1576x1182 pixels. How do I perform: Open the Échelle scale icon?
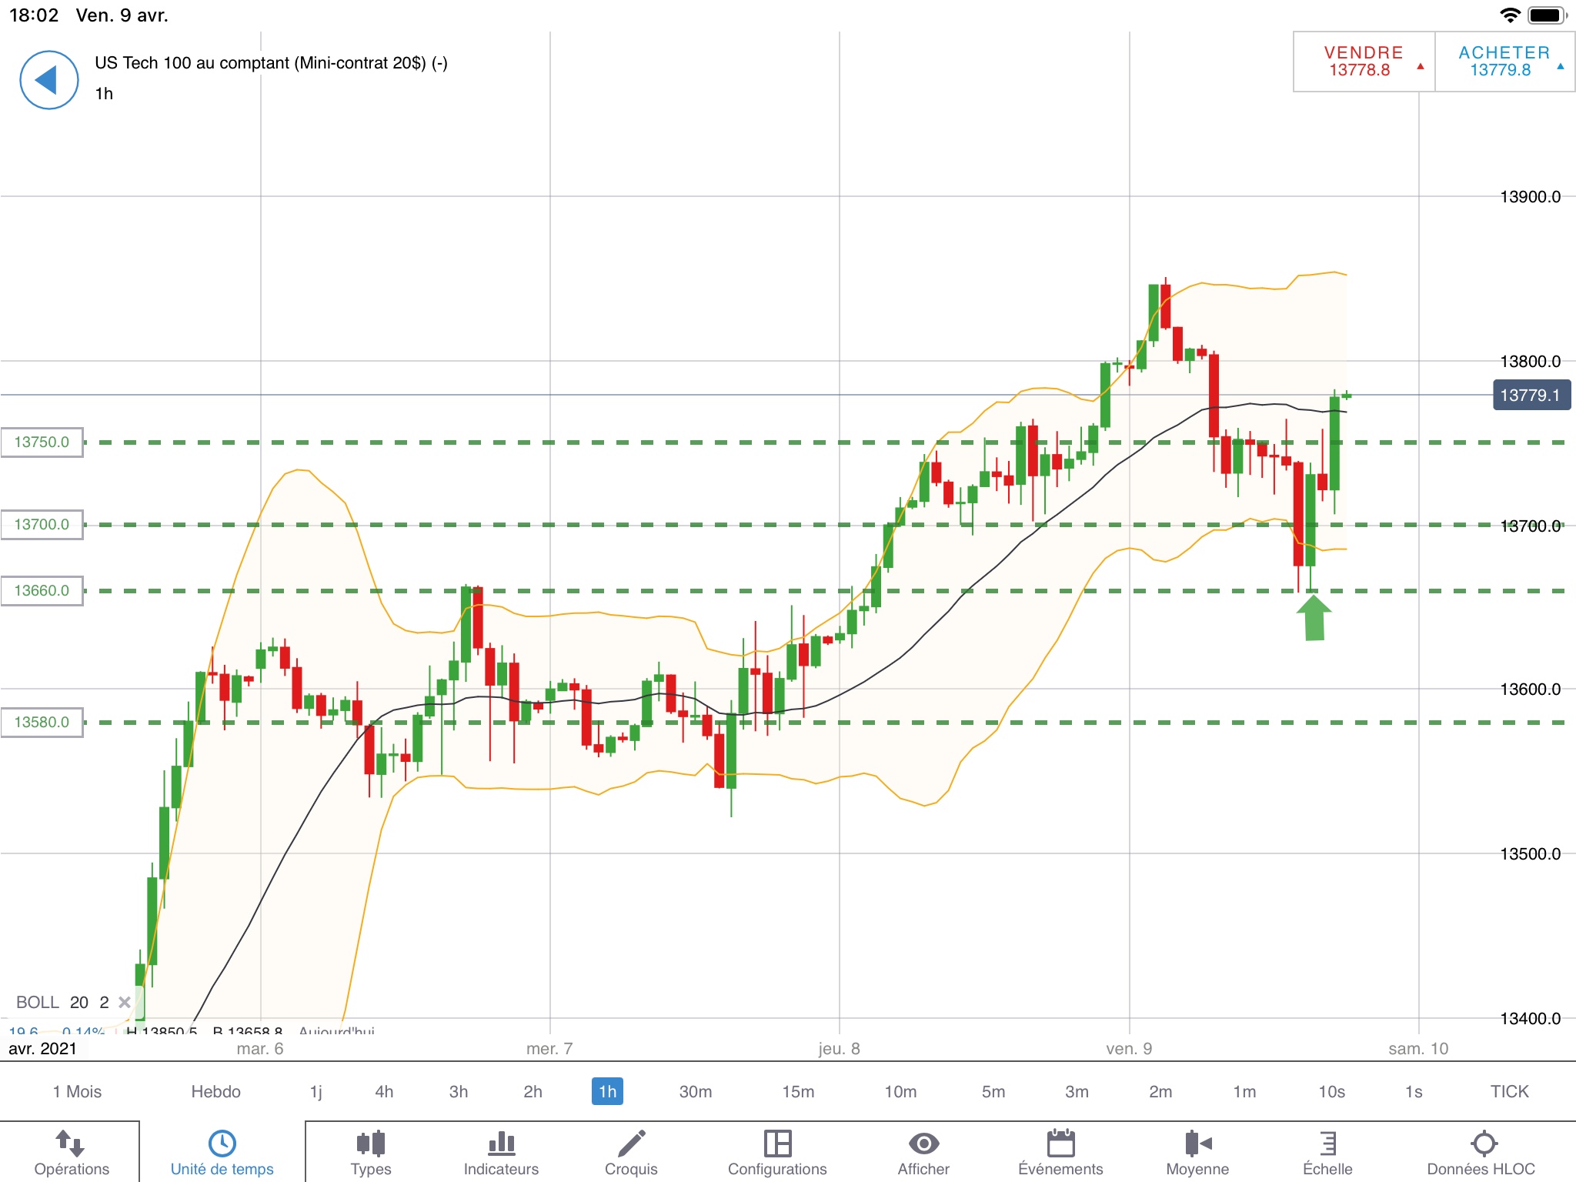pyautogui.click(x=1327, y=1144)
